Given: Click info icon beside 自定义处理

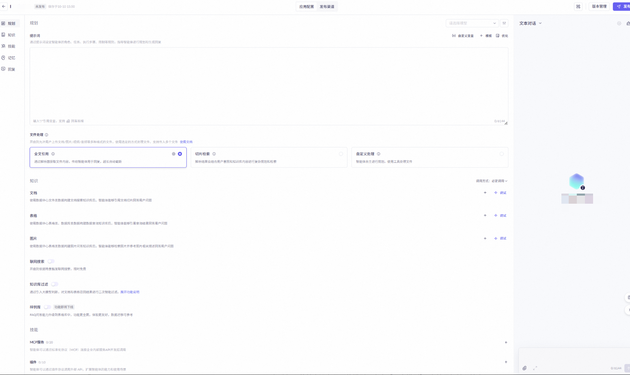Looking at the screenshot, I should (378, 154).
